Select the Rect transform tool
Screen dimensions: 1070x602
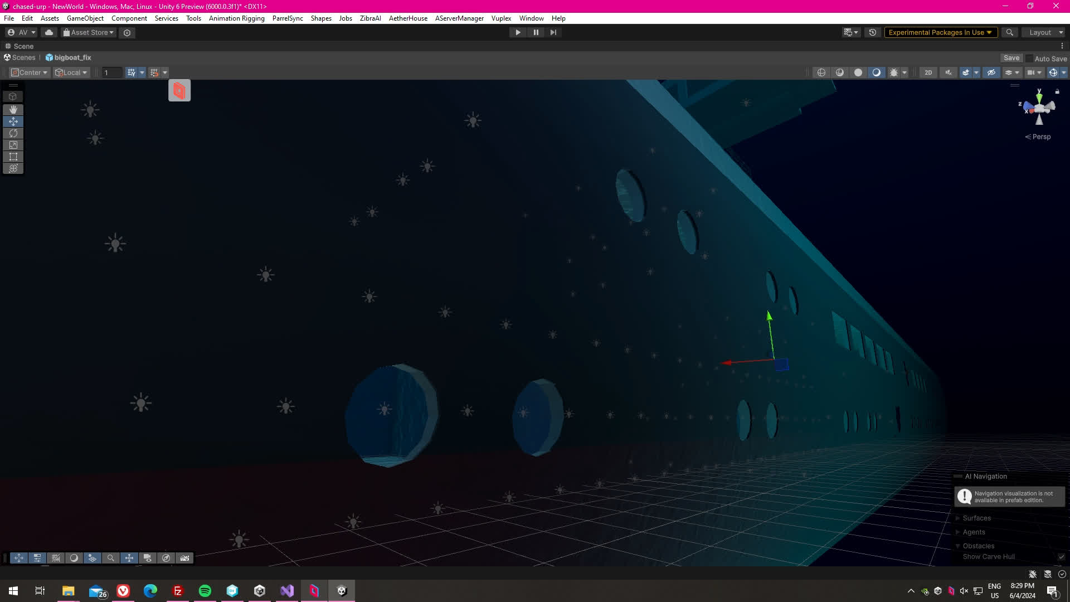13,157
